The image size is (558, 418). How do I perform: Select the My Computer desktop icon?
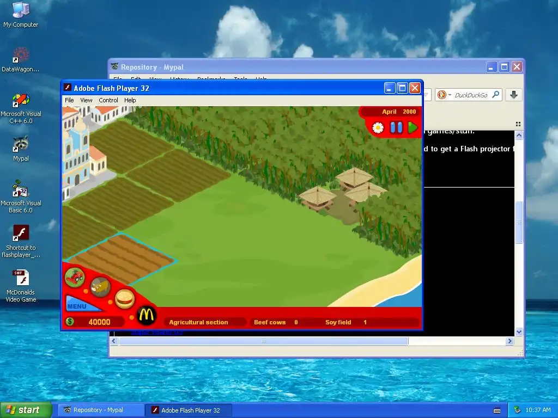[x=21, y=15]
